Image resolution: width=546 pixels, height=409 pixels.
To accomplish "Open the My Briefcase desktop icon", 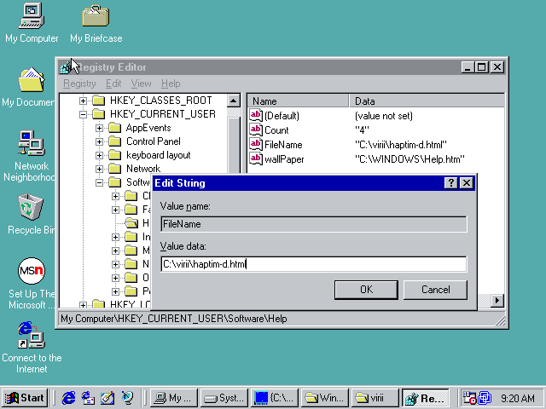I will pos(96,15).
